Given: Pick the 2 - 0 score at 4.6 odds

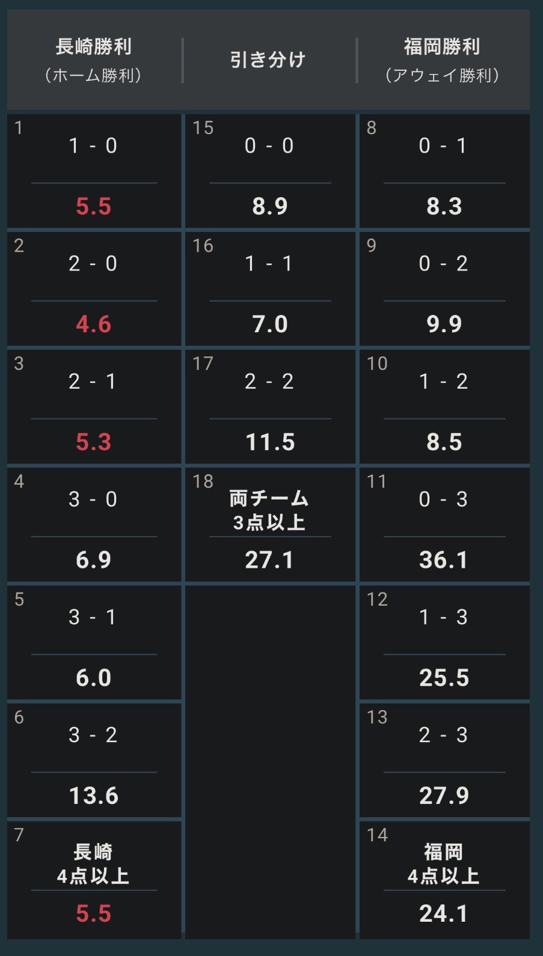Looking at the screenshot, I should point(94,289).
